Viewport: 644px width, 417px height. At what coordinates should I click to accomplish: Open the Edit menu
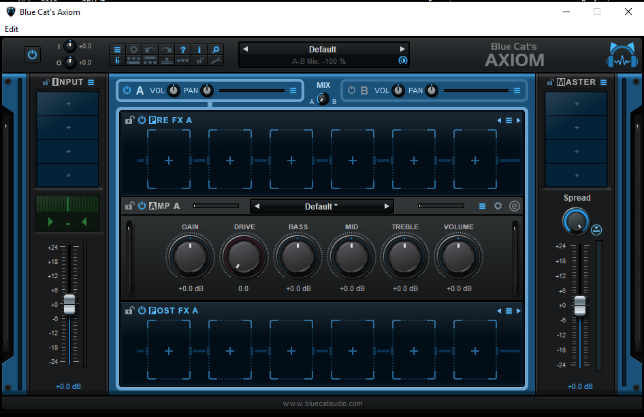point(12,29)
